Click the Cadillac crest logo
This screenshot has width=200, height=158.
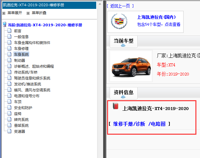pos(119,21)
